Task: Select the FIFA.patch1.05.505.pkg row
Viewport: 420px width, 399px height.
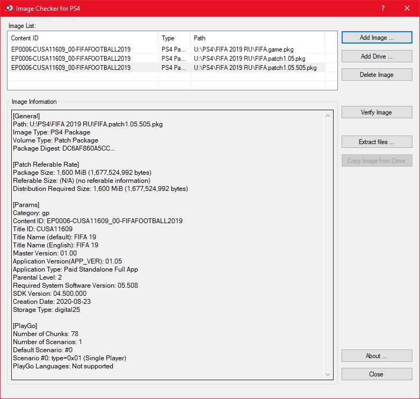Action: [x=166, y=68]
